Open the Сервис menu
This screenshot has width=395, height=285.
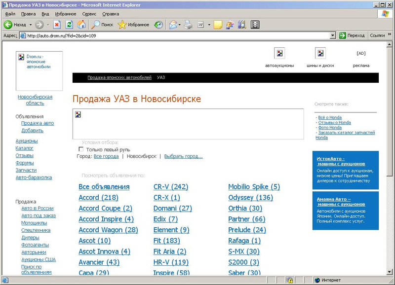pyautogui.click(x=89, y=14)
